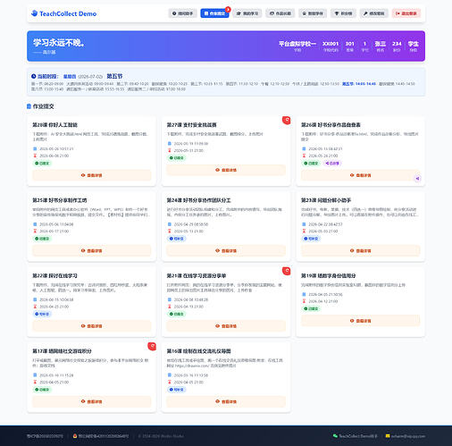Open 查看详情 for 第22课 card

pyautogui.click(x=92, y=326)
